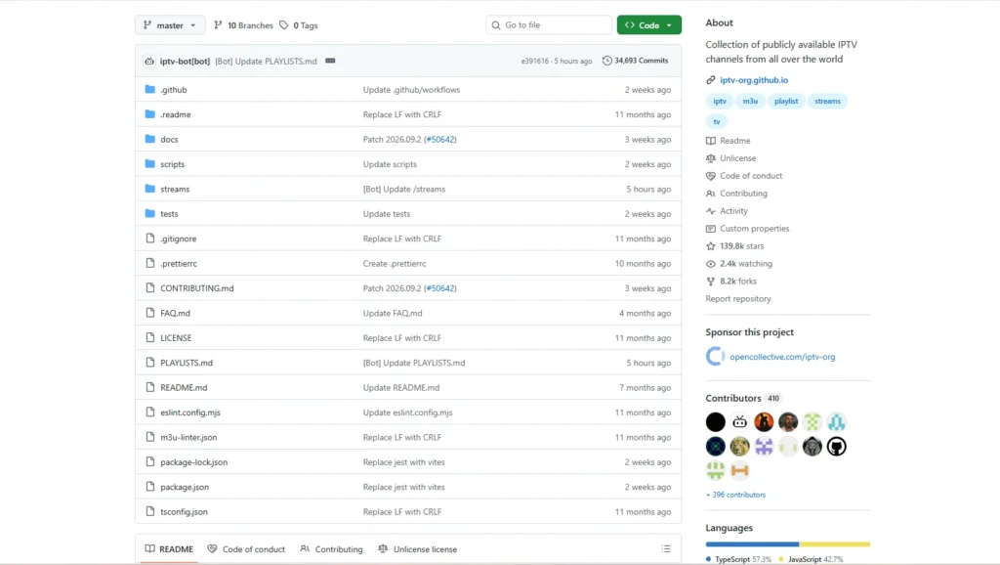Click the Go to file search field

click(x=549, y=24)
